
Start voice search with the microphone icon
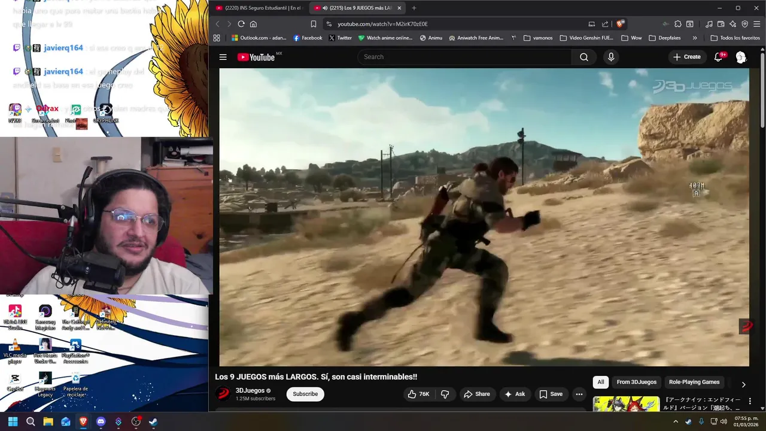(x=611, y=57)
